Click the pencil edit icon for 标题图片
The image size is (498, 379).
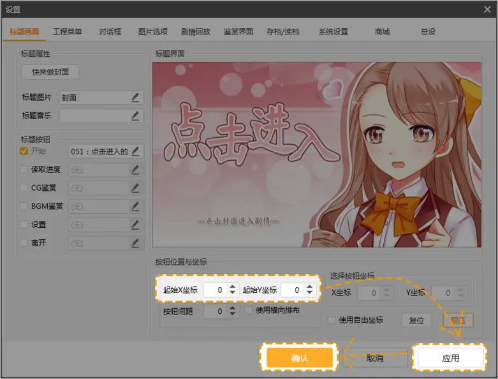(x=135, y=98)
